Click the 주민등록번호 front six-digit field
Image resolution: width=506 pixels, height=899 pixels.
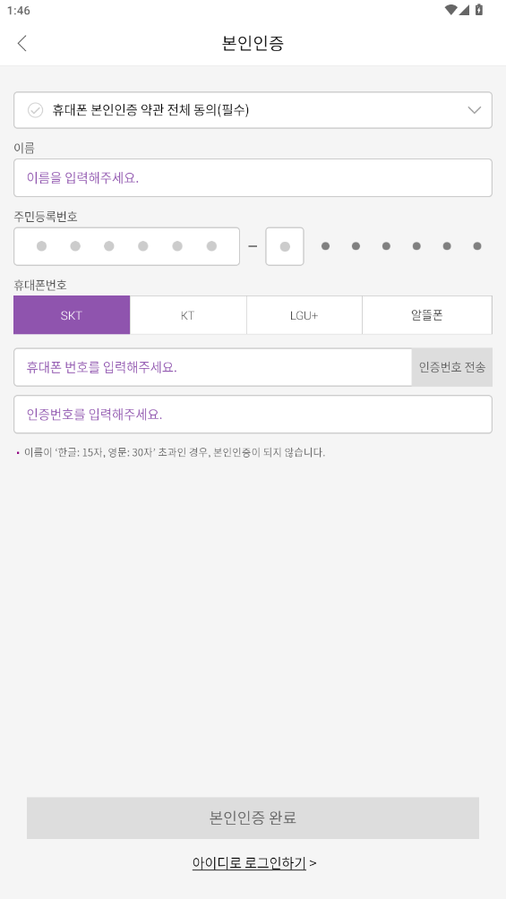pyautogui.click(x=127, y=246)
